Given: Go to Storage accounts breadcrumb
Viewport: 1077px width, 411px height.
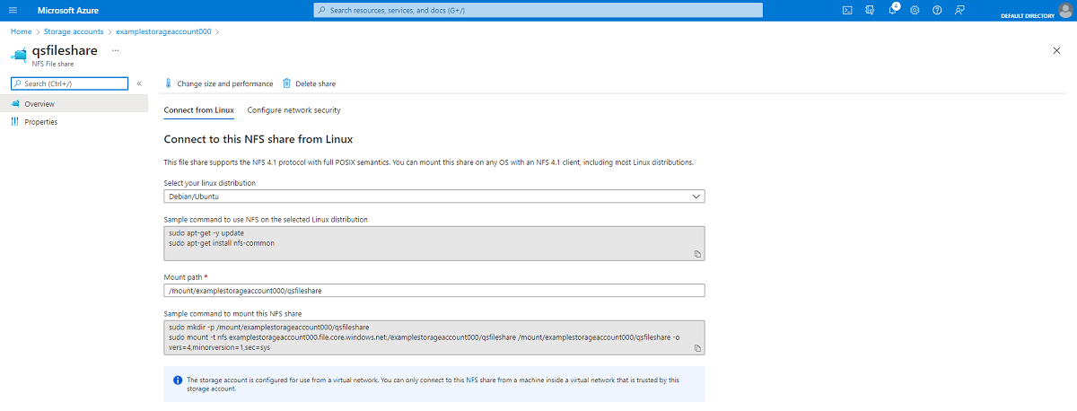Looking at the screenshot, I should click(x=74, y=31).
